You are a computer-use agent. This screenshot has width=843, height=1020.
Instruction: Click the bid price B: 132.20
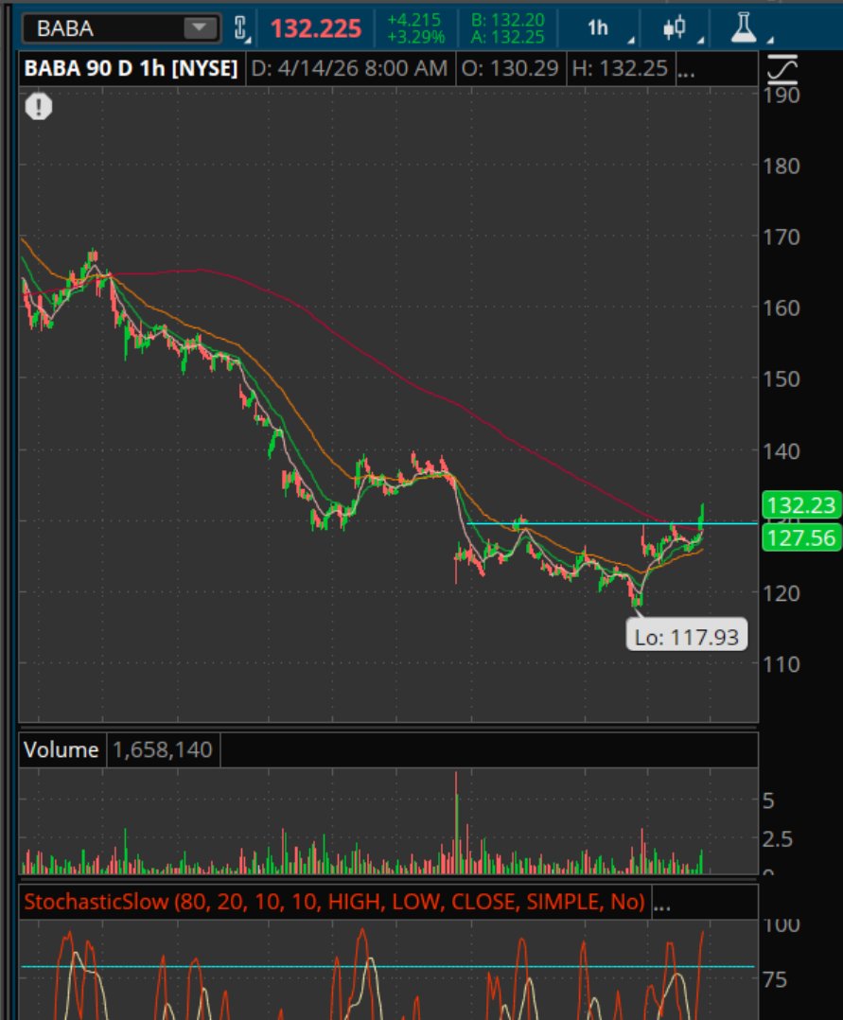pyautogui.click(x=507, y=20)
